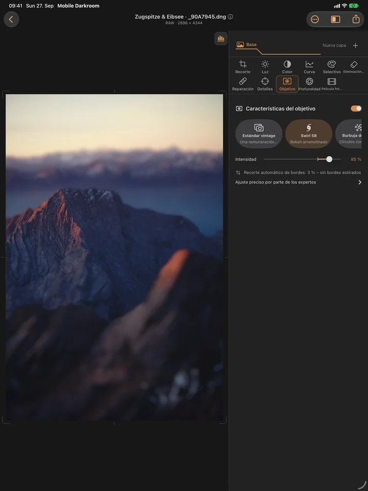Choose the Eliminación eraser tool
Image resolution: width=368 pixels, height=491 pixels.
pyautogui.click(x=354, y=67)
